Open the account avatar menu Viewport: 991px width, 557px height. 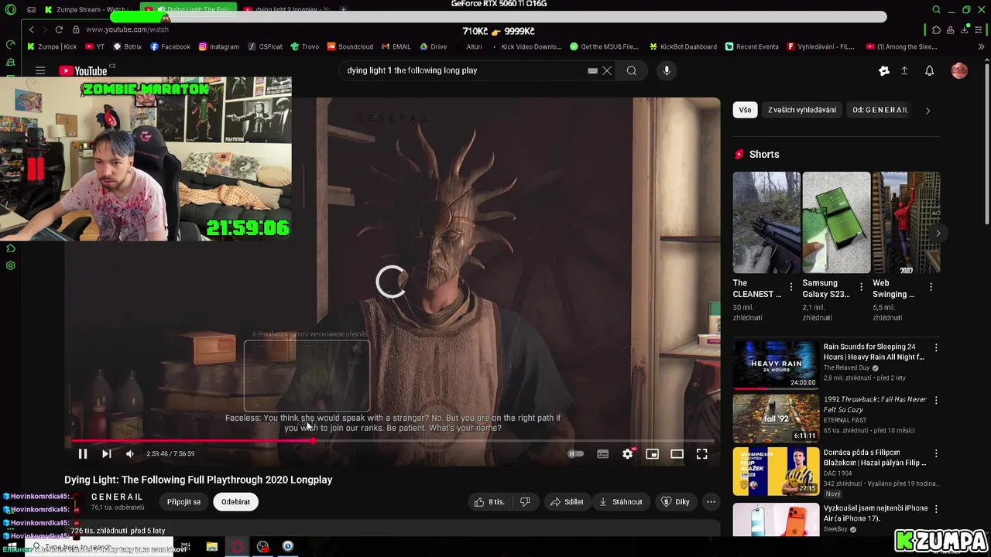(x=959, y=70)
